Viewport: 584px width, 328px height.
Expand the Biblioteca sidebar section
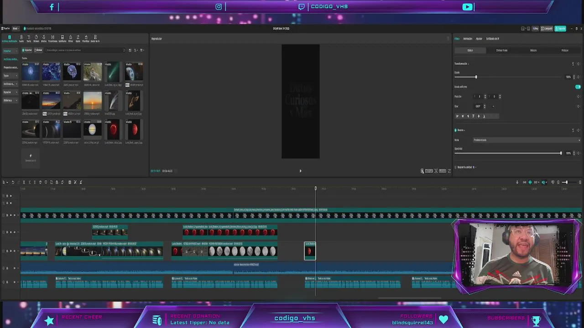point(10,100)
